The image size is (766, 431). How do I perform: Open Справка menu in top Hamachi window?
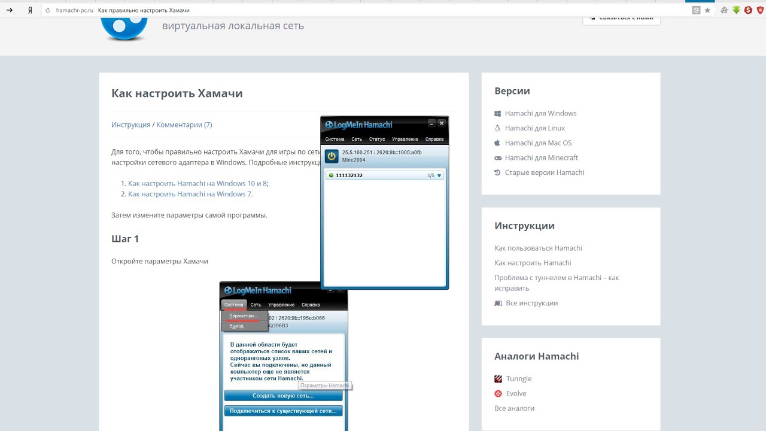click(434, 139)
